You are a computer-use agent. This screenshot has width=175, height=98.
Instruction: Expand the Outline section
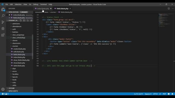point(20,88)
